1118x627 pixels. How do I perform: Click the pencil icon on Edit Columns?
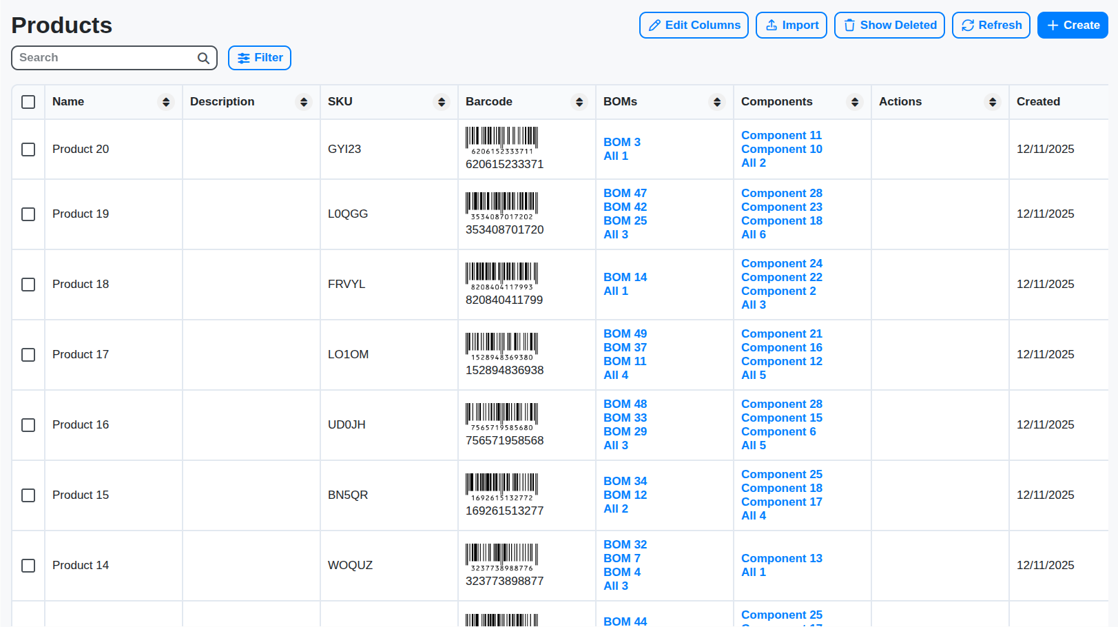pyautogui.click(x=656, y=25)
